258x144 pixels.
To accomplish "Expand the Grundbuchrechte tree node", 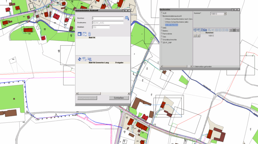I will 162,39.
